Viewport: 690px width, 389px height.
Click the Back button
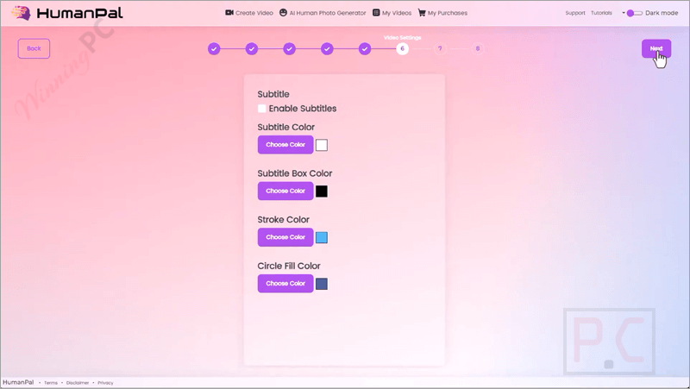point(34,48)
